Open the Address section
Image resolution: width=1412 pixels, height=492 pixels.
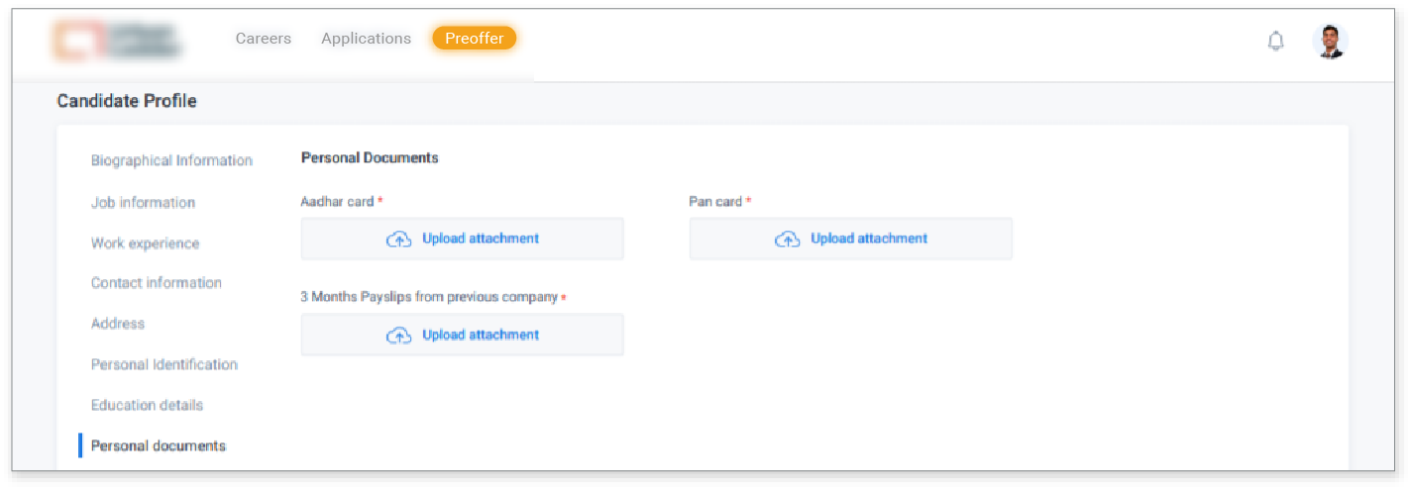(x=118, y=324)
